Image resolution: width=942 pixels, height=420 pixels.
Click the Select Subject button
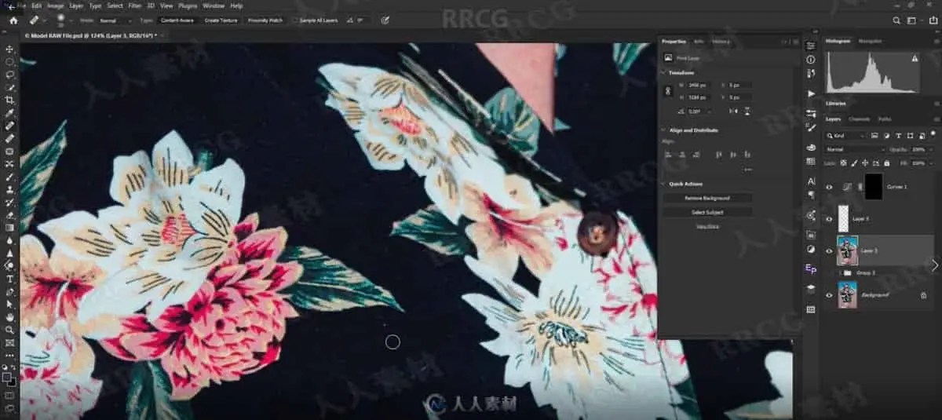(x=707, y=212)
